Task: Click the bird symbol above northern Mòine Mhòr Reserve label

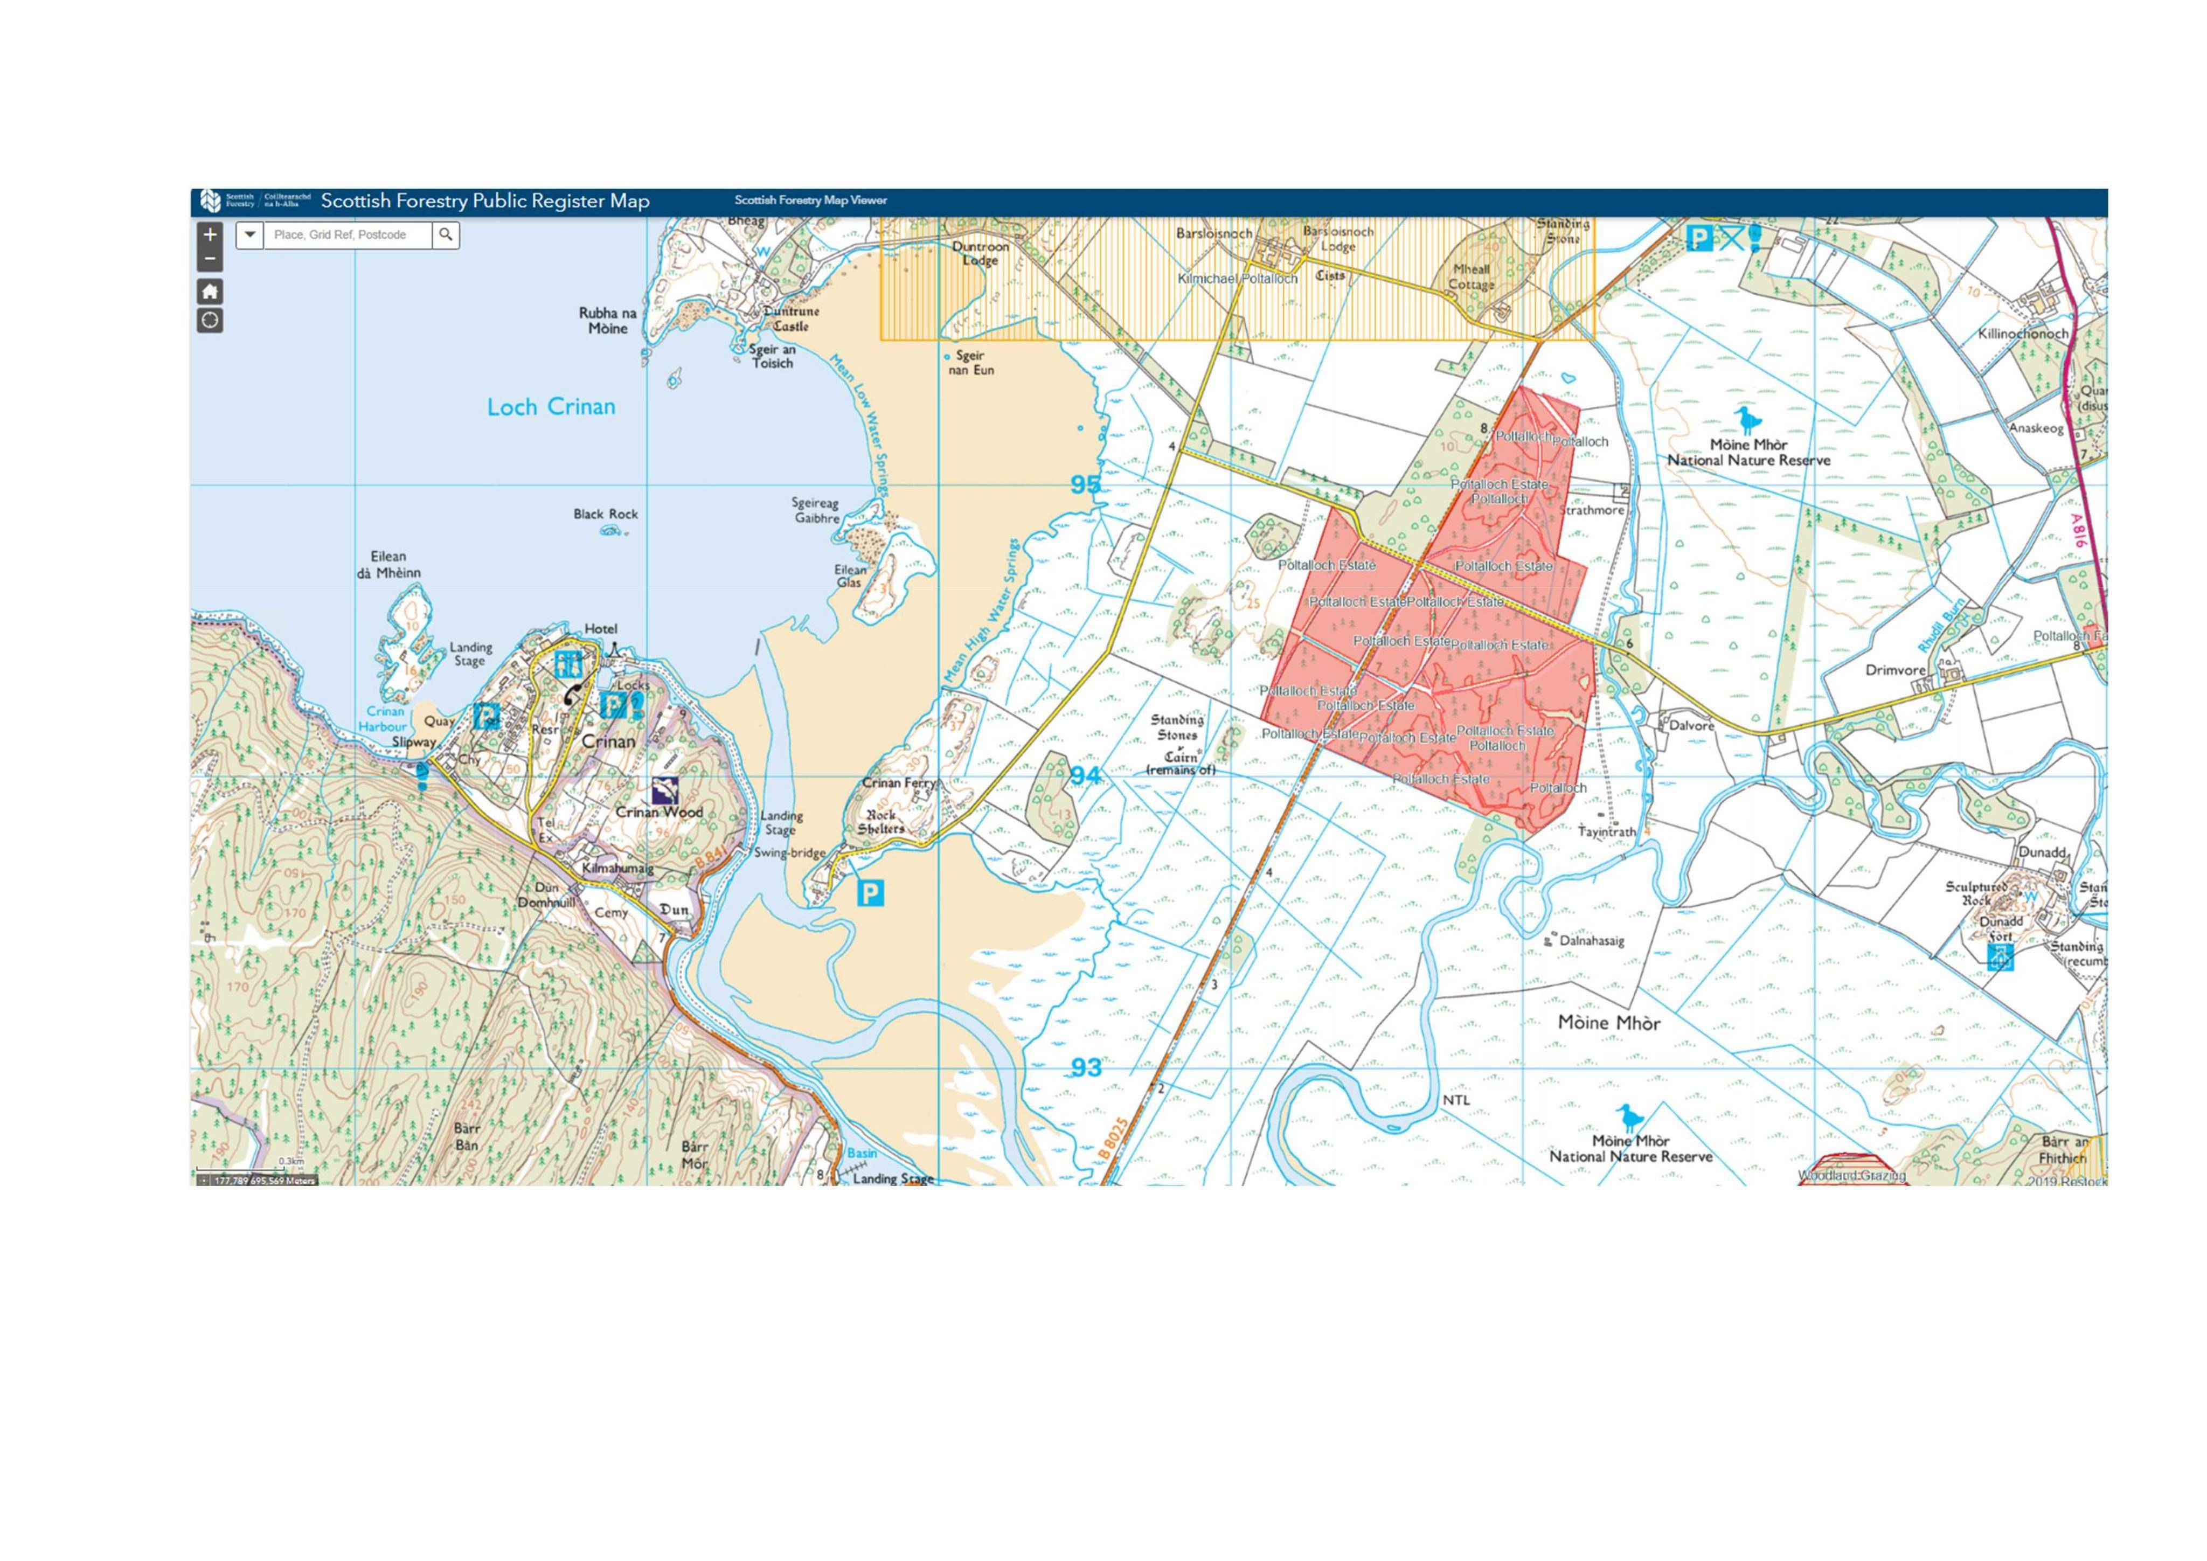Action: [x=1747, y=421]
